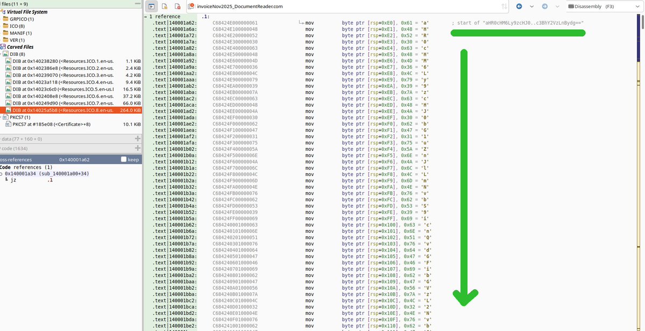Collapse the PKCS7 (1) group
Image resolution: width=645 pixels, height=331 pixels.
[2, 117]
